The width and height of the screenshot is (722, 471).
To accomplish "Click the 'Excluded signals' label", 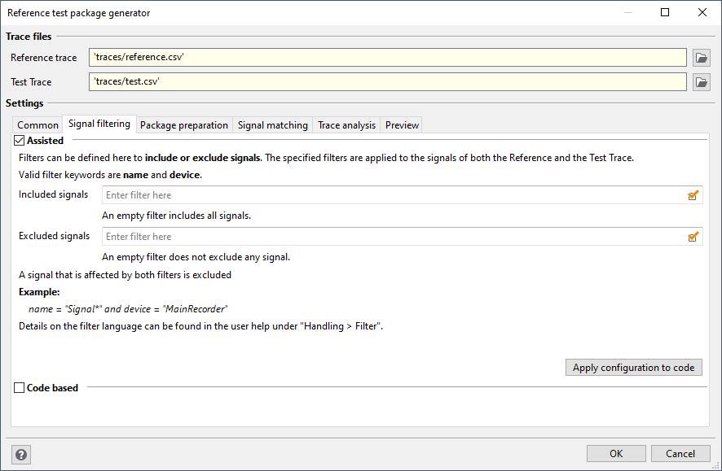I will pyautogui.click(x=55, y=236).
